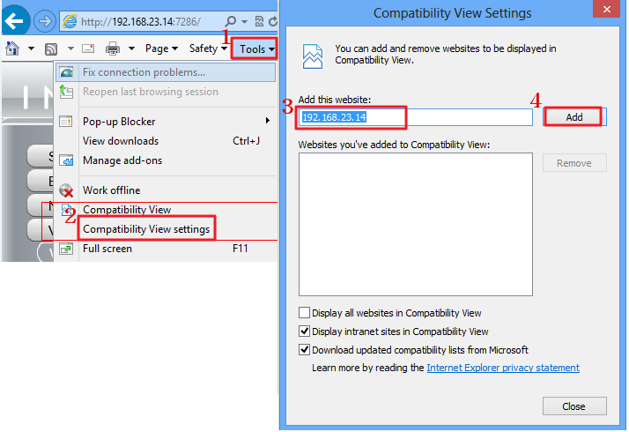
Task: Select Work offline menu item
Action: coord(166,190)
